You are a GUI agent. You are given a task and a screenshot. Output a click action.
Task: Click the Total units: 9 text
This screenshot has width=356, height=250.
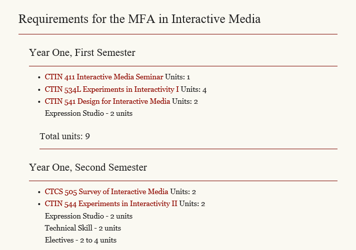click(64, 136)
